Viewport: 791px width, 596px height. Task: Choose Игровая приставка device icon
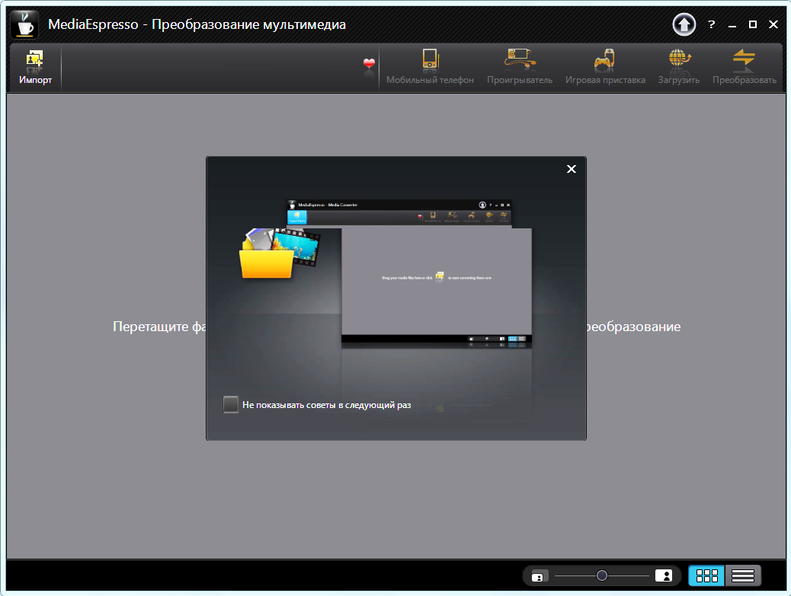pos(604,61)
